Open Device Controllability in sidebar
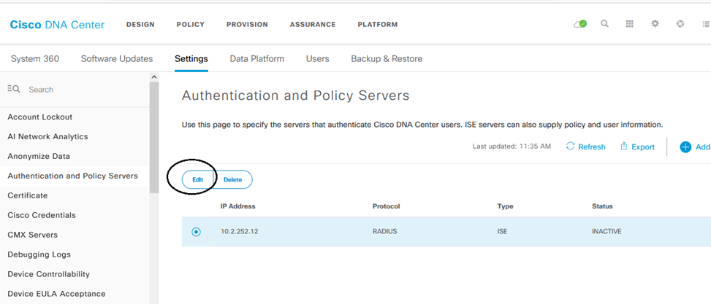 tap(48, 274)
